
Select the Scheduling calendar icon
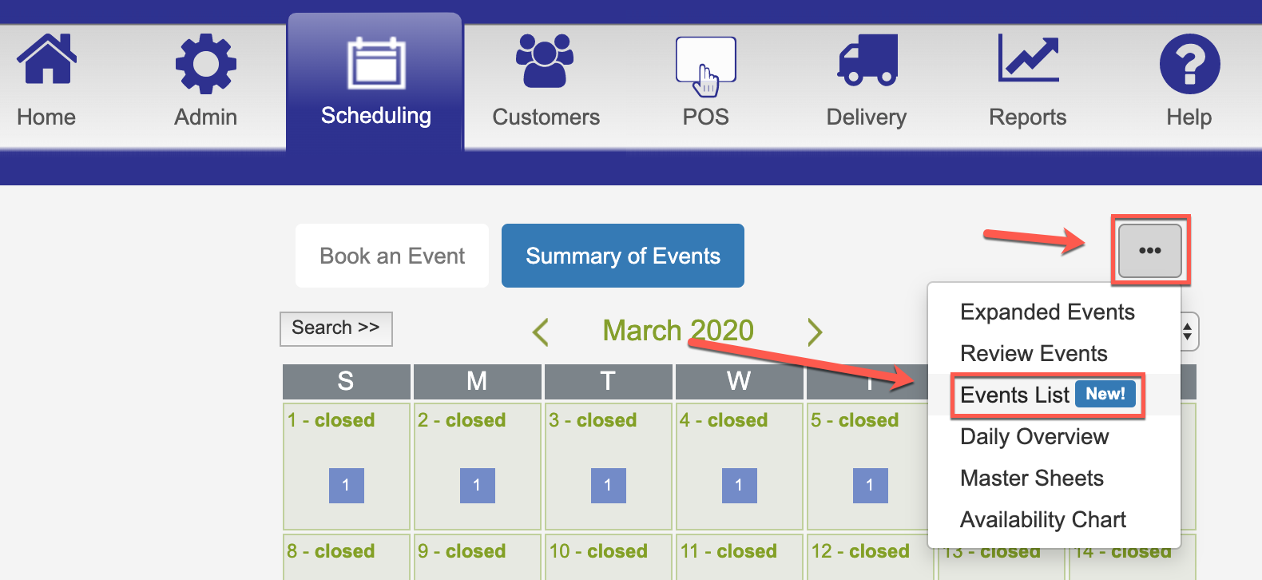pyautogui.click(x=376, y=63)
